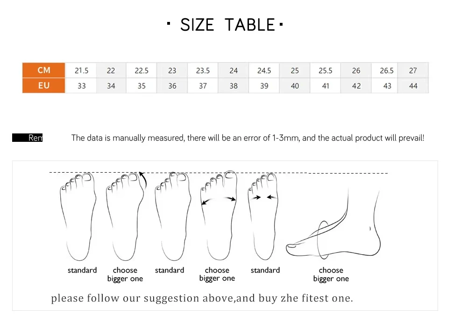Click the orange CM header cell
This screenshot has height=328, width=453.
click(x=43, y=70)
